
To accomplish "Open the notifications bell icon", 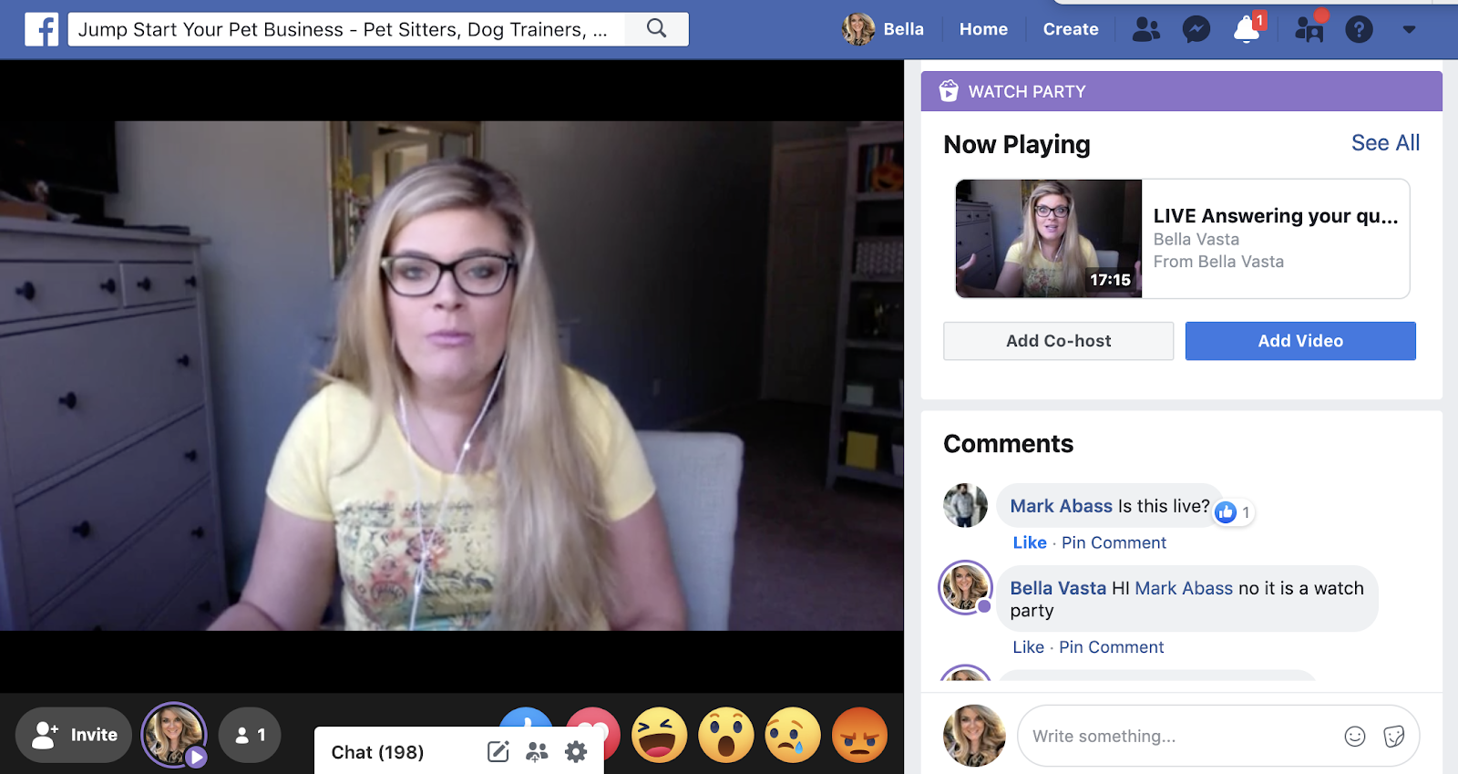I will pyautogui.click(x=1247, y=29).
